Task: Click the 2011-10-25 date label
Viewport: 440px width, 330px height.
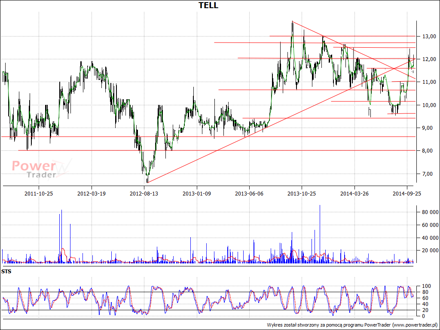Action: (x=39, y=194)
